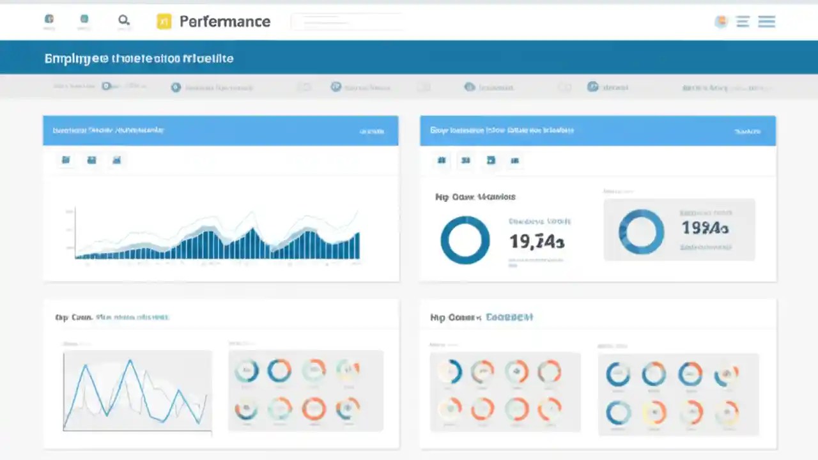Click the third icon in the left panel toolbar
The width and height of the screenshot is (818, 460).
(116, 160)
